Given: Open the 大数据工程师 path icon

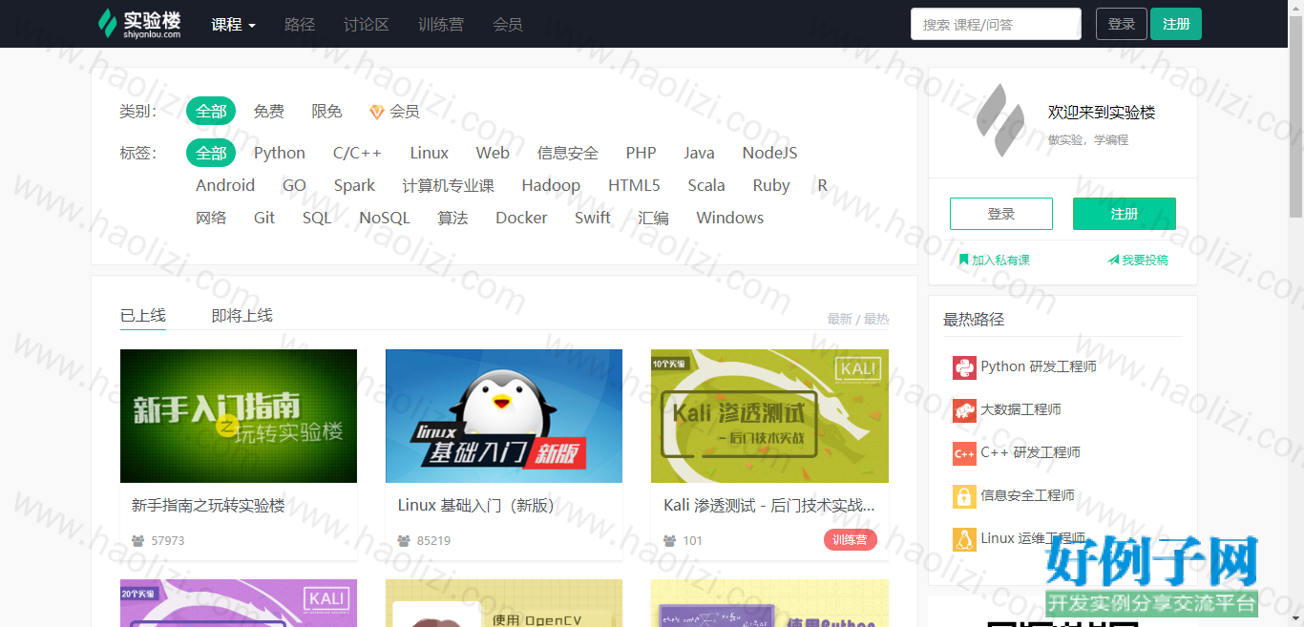Looking at the screenshot, I should [964, 410].
